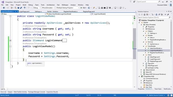
Task: Open the LoginViewModel() member dropdown
Action: click(x=114, y=14)
